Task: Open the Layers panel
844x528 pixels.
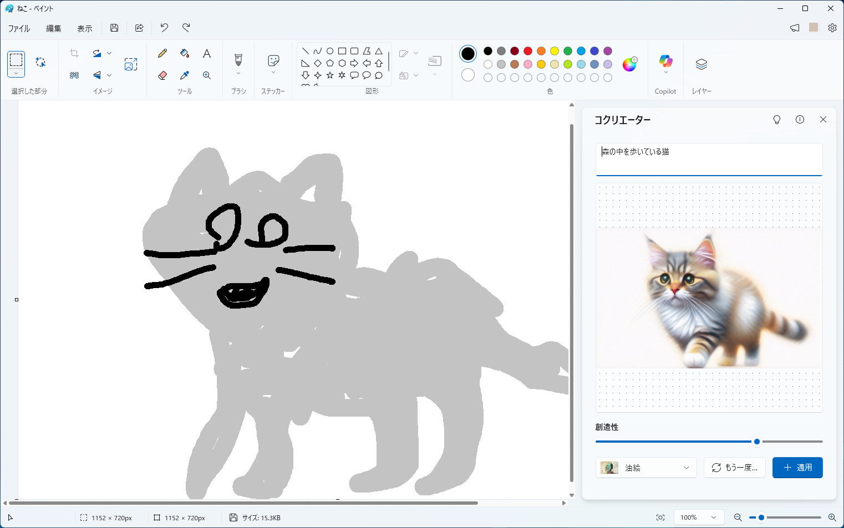Action: [x=701, y=65]
